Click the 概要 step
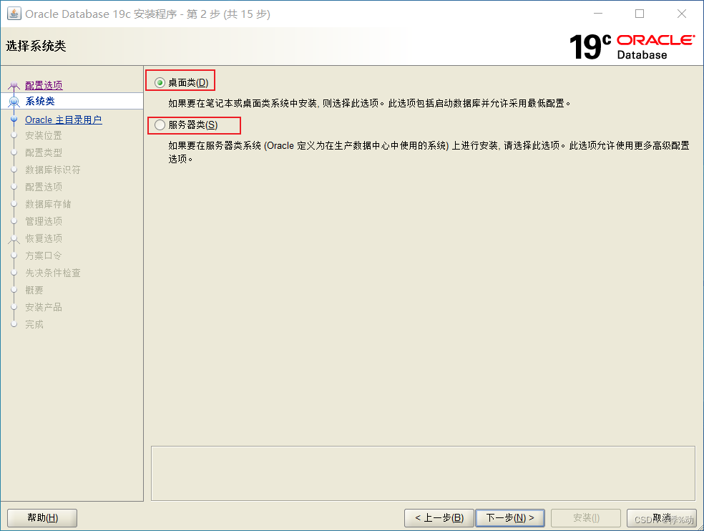The height and width of the screenshot is (531, 704). 34,290
